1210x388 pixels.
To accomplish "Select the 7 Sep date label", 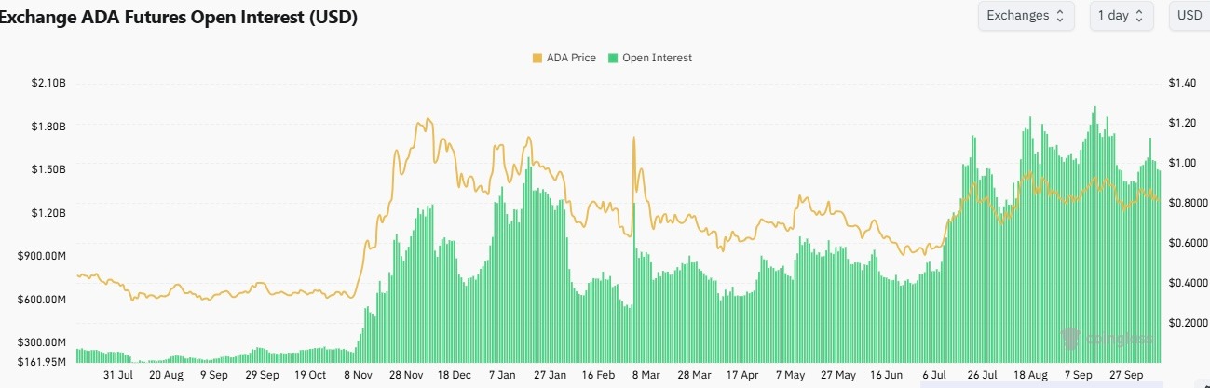I will (x=1078, y=375).
